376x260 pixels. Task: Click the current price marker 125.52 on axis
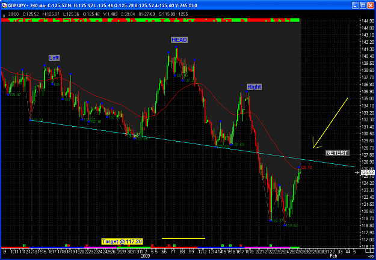pyautogui.click(x=368, y=172)
